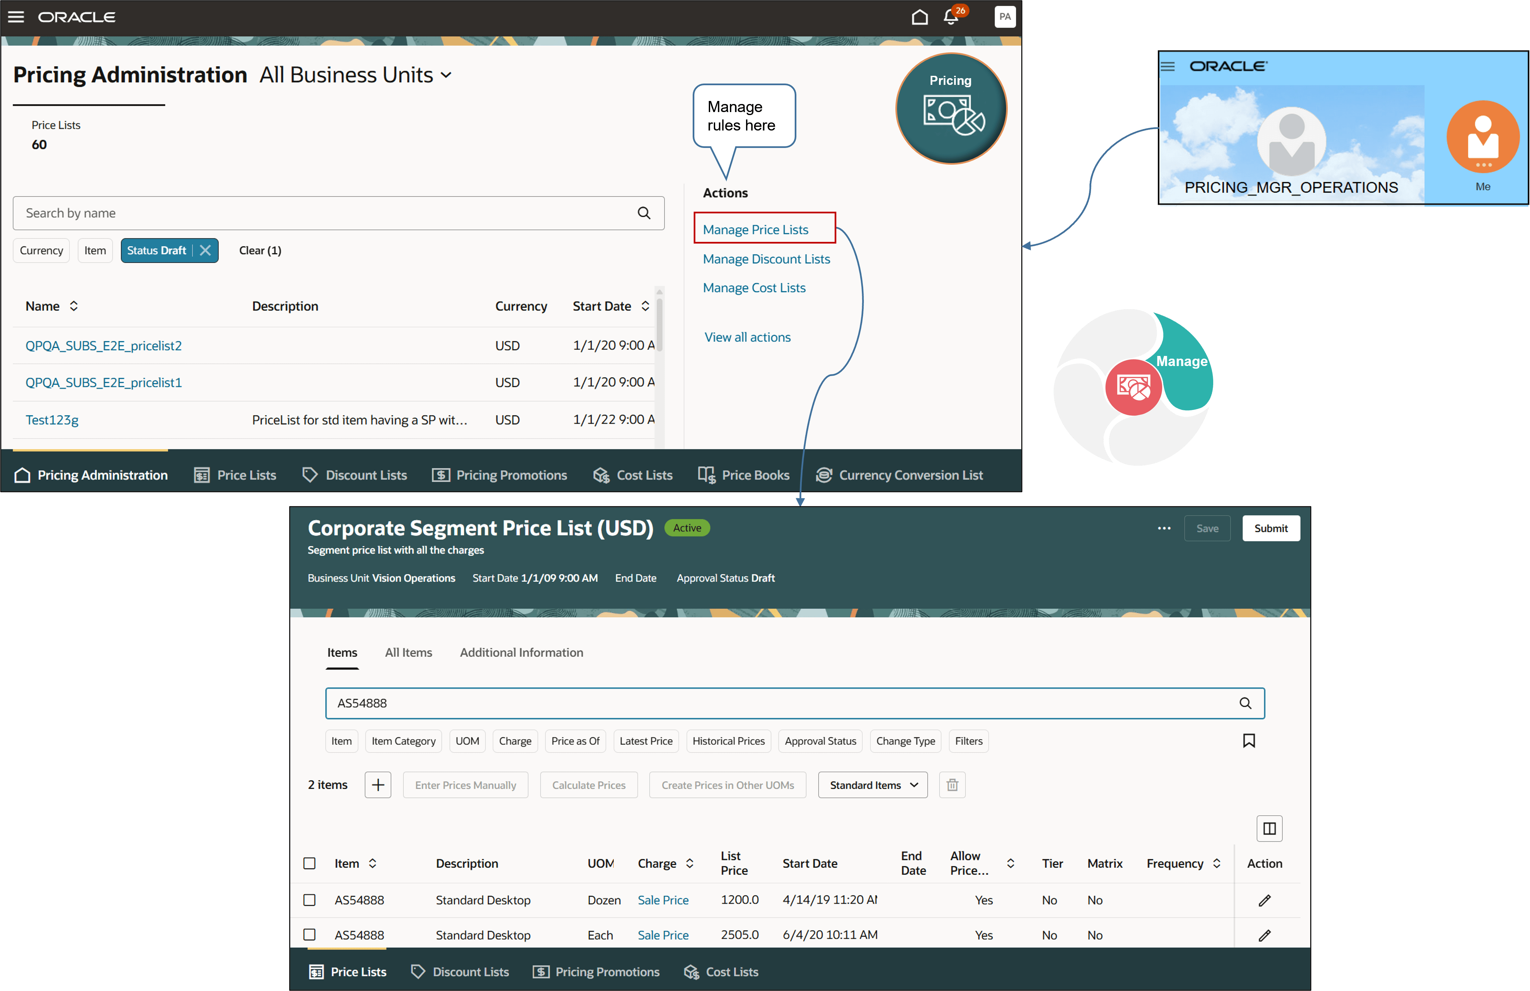Open Cost Lists from the bottom bar
This screenshot has width=1530, height=991.
[633, 474]
